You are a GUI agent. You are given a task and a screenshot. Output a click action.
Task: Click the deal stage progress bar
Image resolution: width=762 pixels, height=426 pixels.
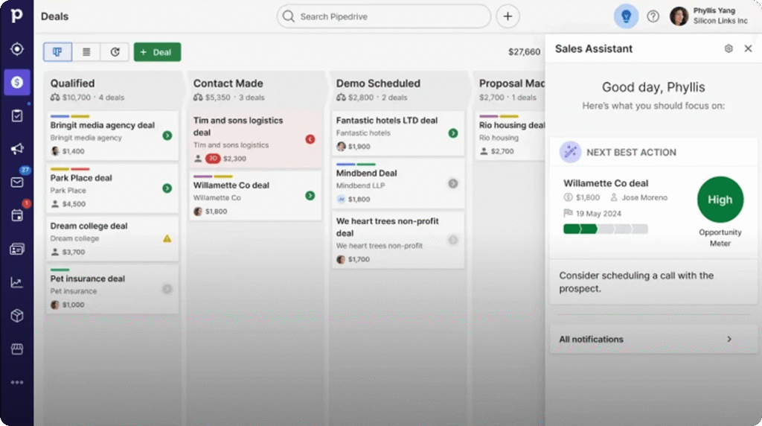pos(606,229)
